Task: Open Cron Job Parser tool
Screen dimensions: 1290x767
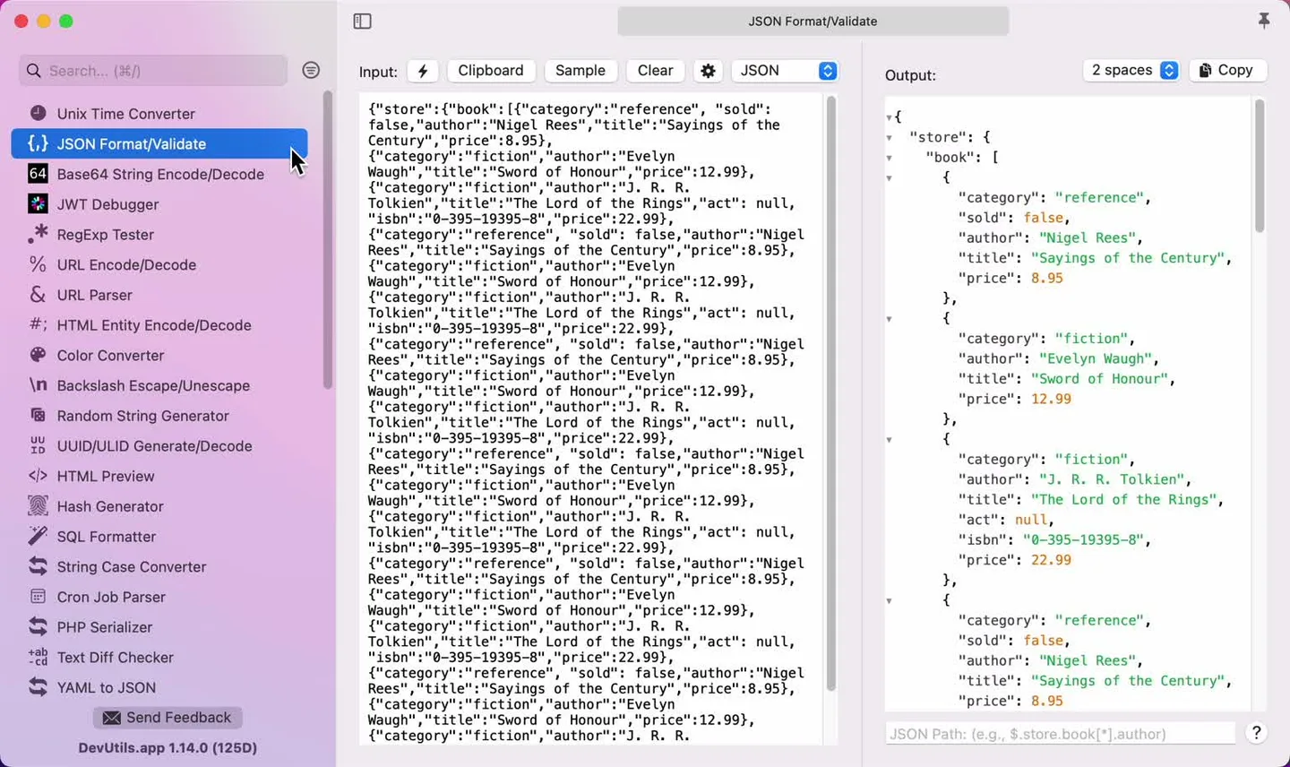Action: pos(159,597)
